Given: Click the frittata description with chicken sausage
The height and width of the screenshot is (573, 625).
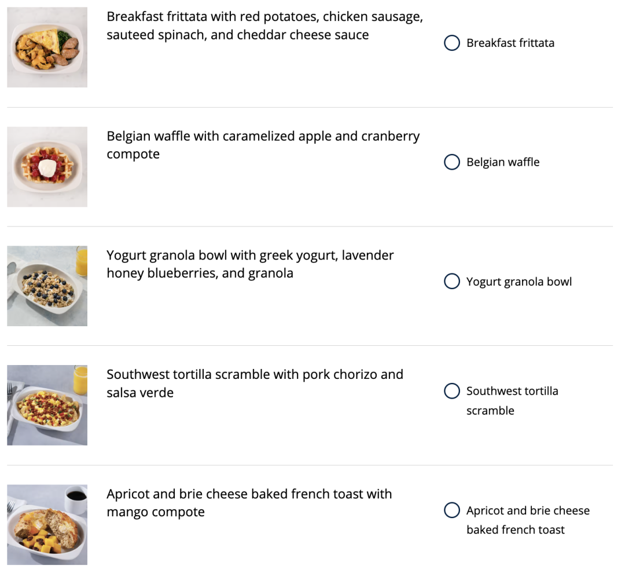Looking at the screenshot, I should 264,25.
